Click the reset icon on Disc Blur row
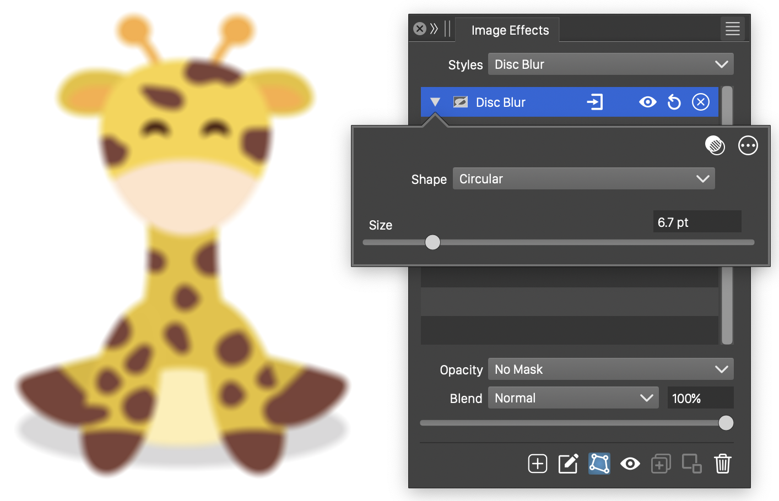This screenshot has width=779, height=501. click(x=674, y=102)
